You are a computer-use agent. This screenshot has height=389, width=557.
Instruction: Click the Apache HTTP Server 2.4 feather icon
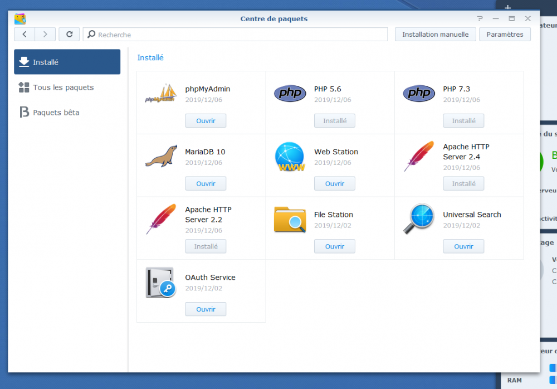click(x=419, y=156)
